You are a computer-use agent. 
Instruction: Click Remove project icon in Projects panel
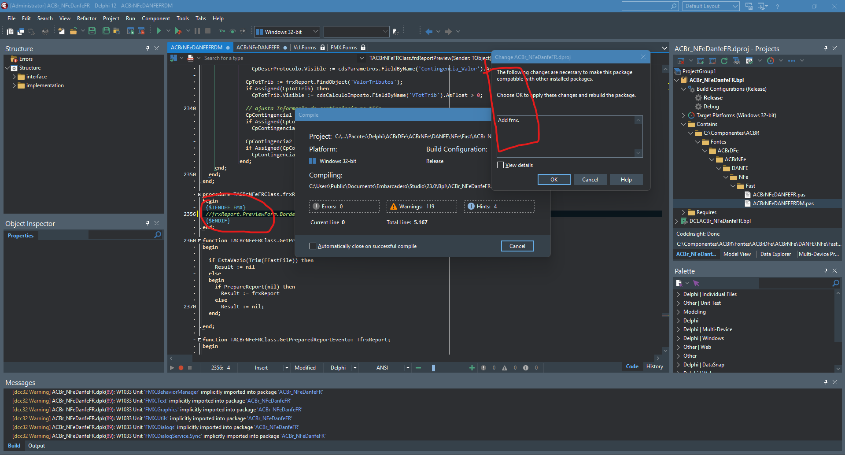point(712,61)
